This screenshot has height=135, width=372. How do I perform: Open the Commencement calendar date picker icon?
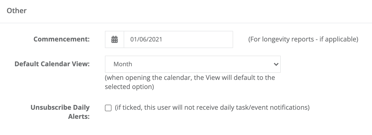click(115, 39)
